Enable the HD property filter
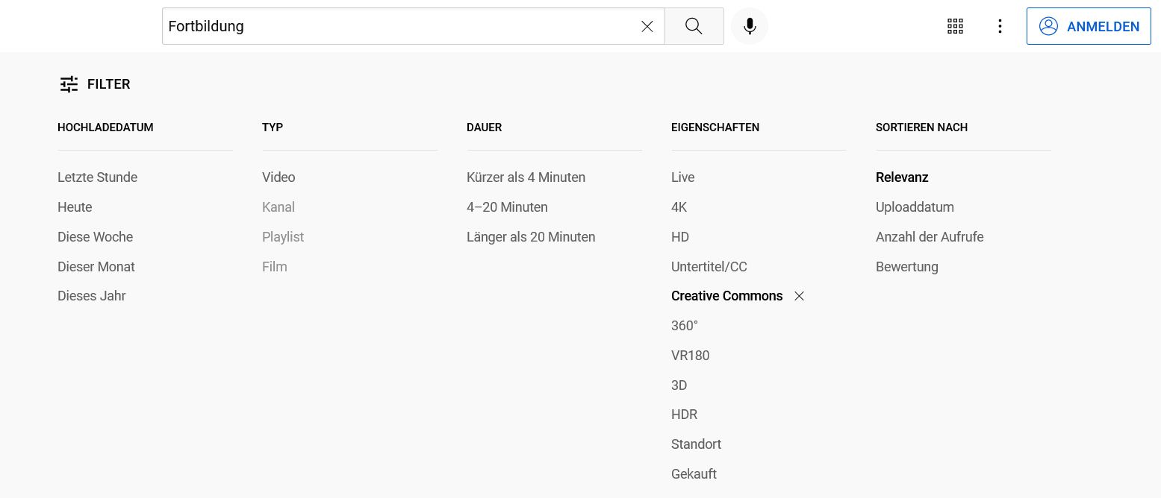Image resolution: width=1161 pixels, height=498 pixels. tap(679, 237)
